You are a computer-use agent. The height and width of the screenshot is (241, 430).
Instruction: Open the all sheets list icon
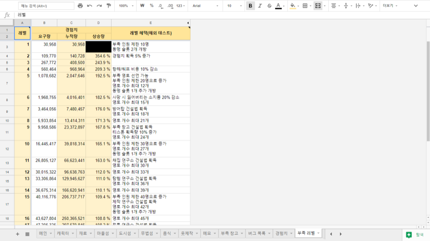point(27,234)
